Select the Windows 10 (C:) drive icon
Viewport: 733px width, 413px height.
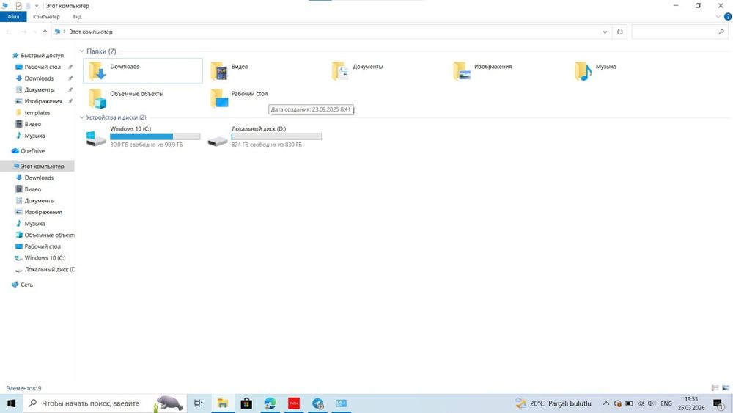tap(96, 138)
